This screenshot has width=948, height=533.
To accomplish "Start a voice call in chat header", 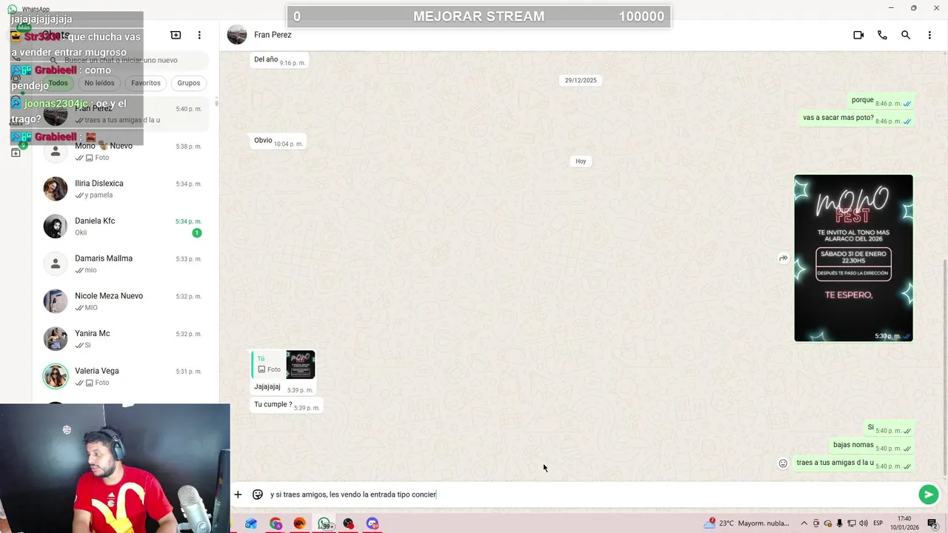I will pos(882,35).
